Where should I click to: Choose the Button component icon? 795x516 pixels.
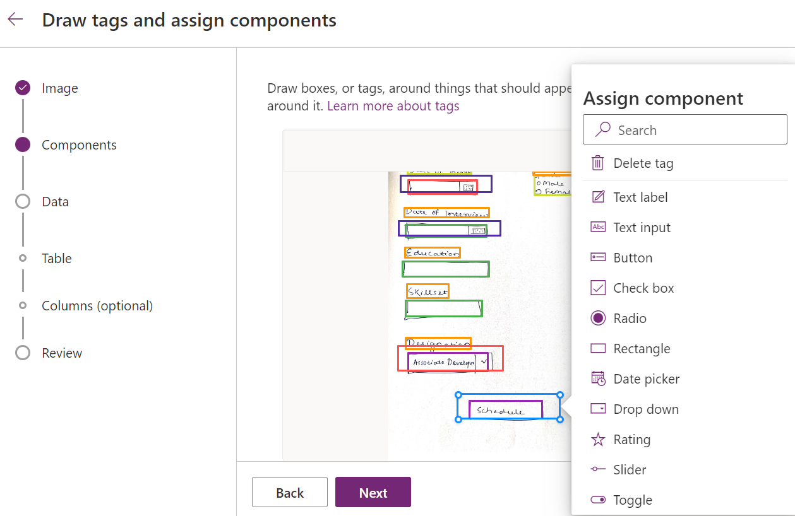tap(597, 257)
